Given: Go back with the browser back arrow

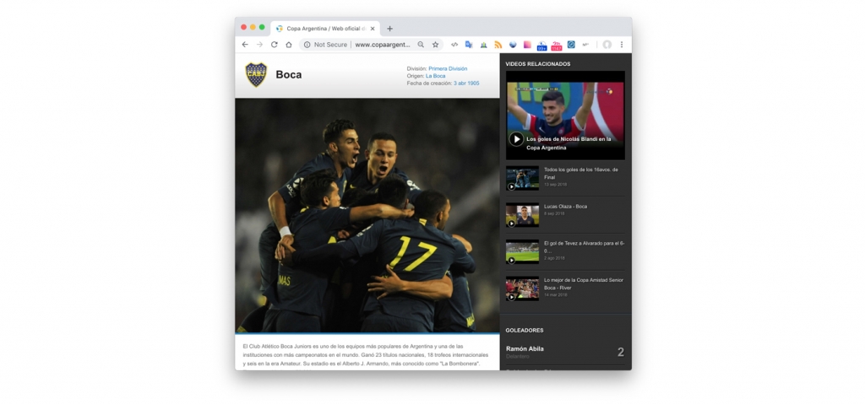Looking at the screenshot, I should (x=245, y=45).
